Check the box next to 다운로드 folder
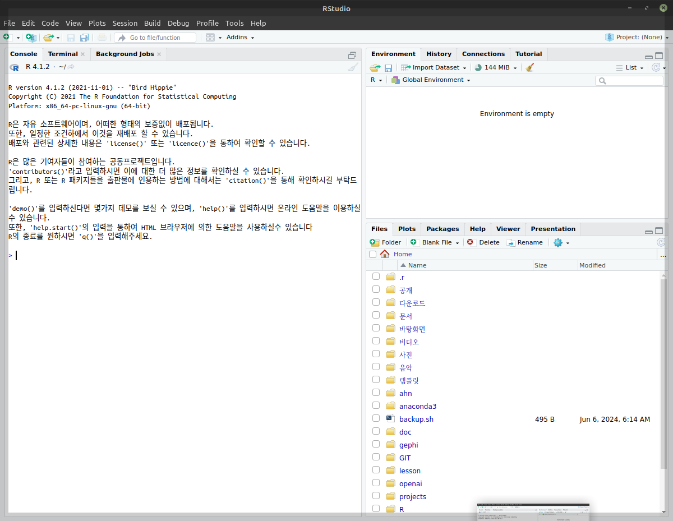 pos(376,302)
